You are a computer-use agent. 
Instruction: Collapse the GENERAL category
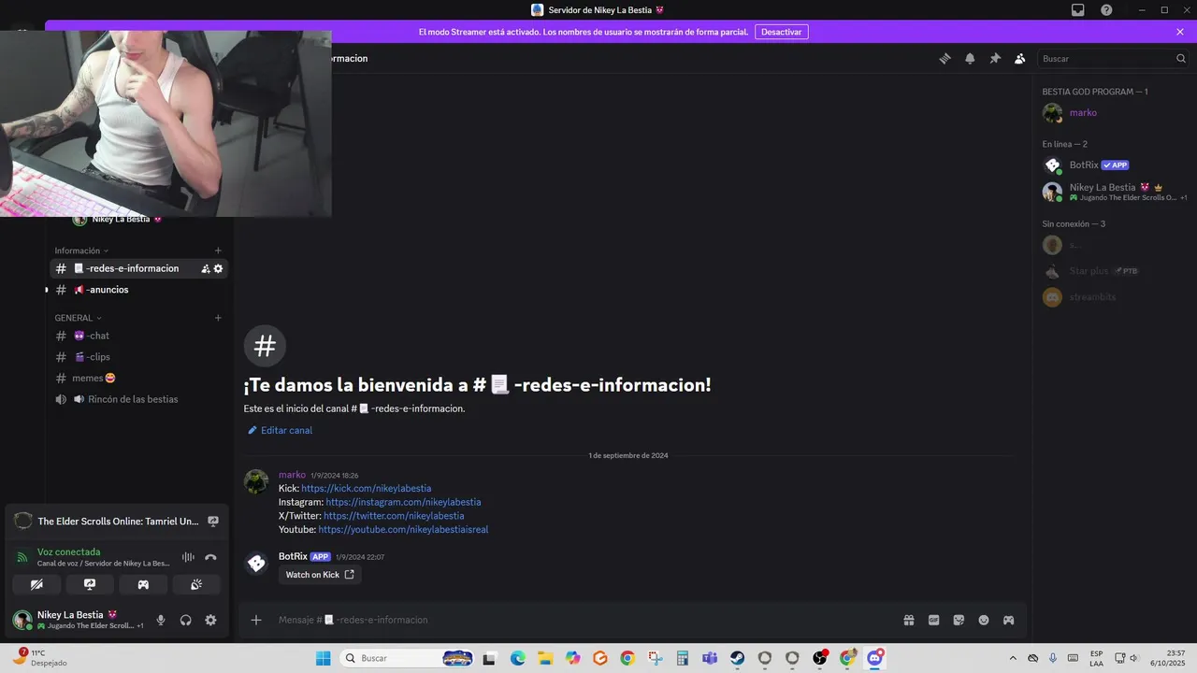(x=78, y=318)
